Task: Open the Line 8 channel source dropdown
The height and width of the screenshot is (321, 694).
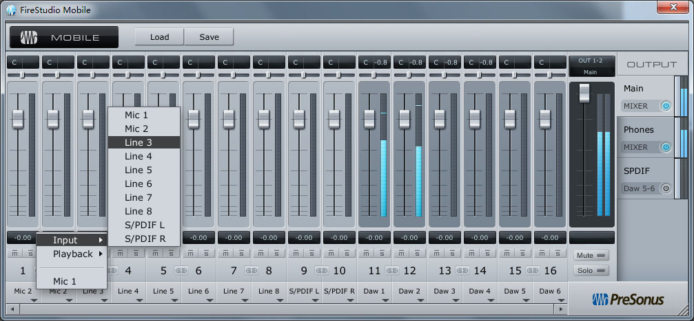Action: click(x=269, y=292)
